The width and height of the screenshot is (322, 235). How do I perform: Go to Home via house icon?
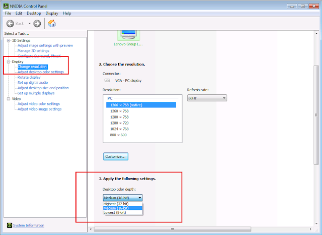pyautogui.click(x=52, y=23)
